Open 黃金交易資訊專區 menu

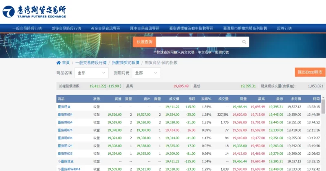pyautogui.click(x=106, y=28)
